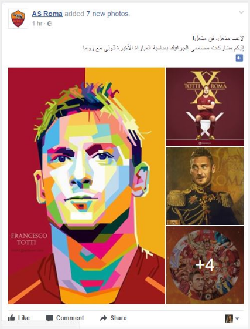This screenshot has height=329, width=250.
Task: Open the AS Roma page link
Action: coord(47,14)
